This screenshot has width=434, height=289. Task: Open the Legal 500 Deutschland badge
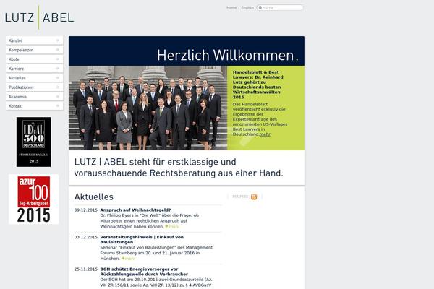point(34,142)
